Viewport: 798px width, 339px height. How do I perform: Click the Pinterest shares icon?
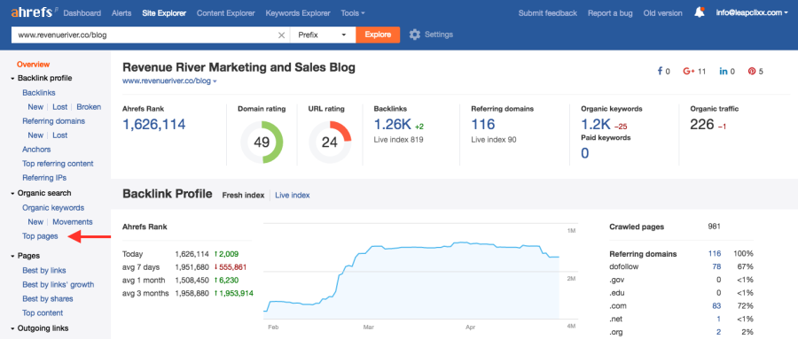[752, 72]
